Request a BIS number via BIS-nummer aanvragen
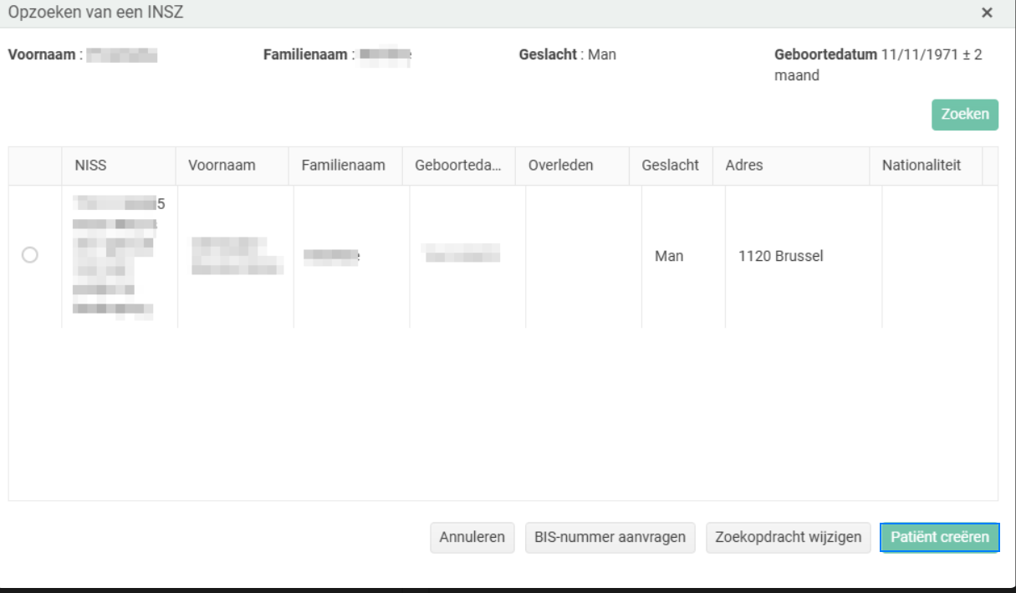 (610, 537)
